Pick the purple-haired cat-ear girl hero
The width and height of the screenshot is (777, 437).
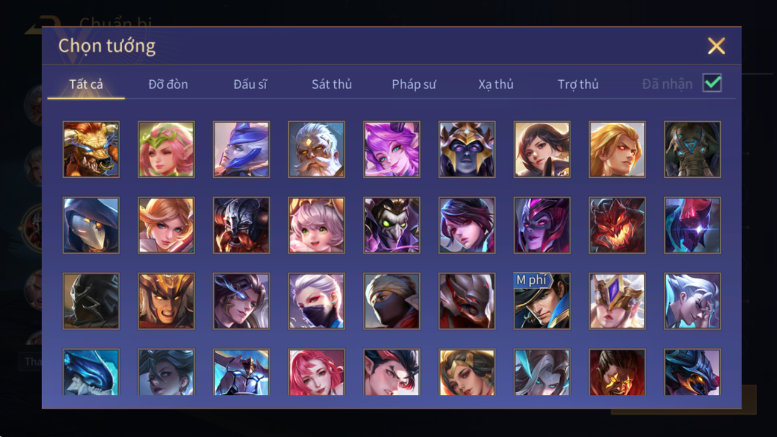392,149
